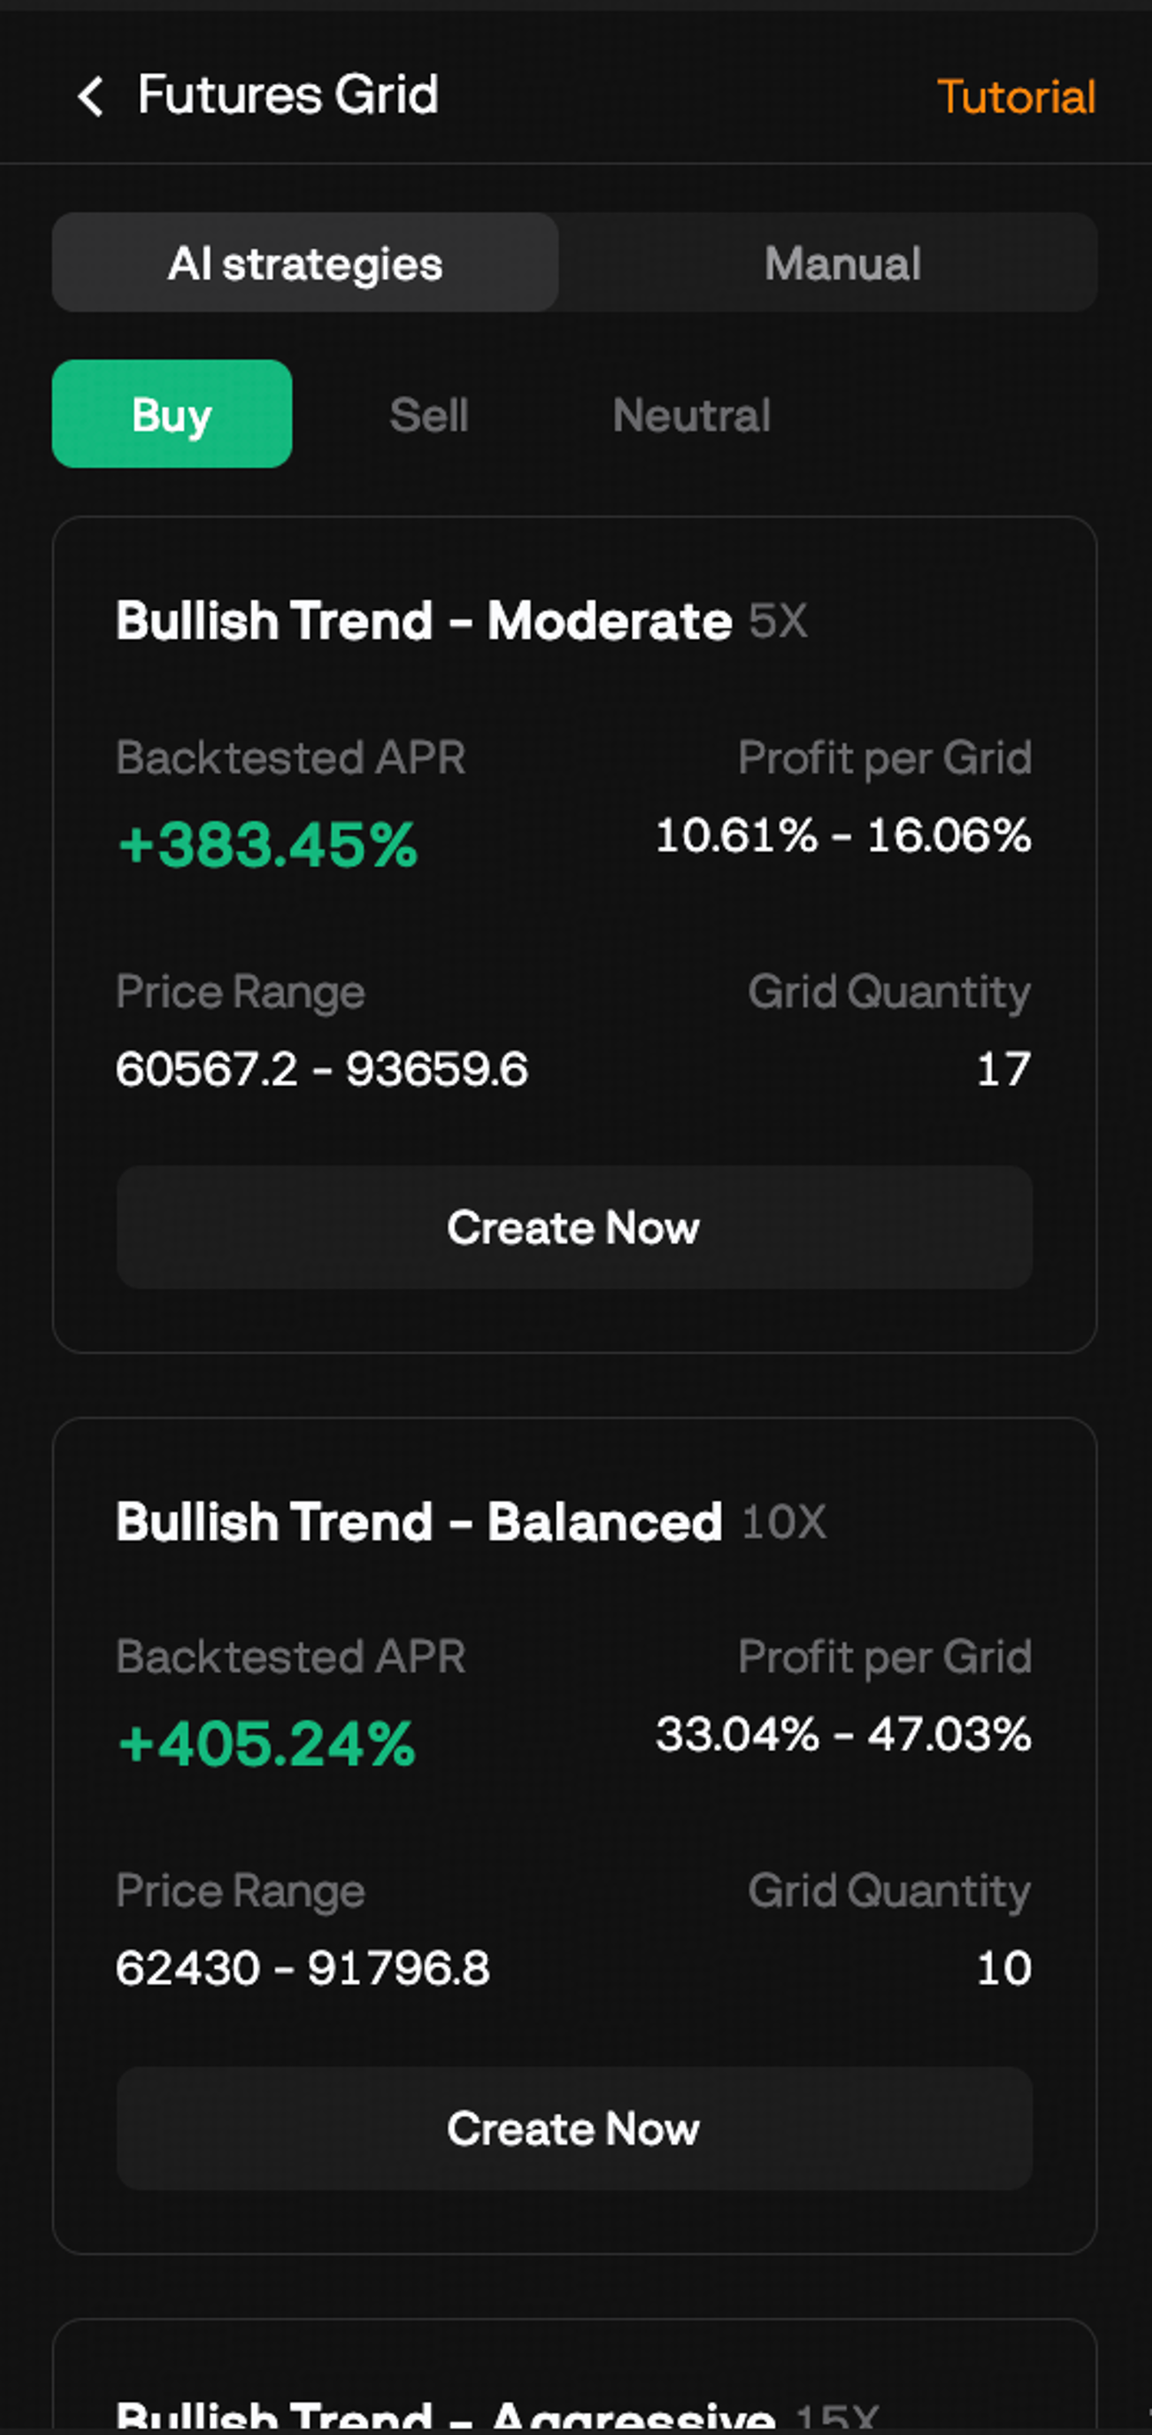Tap the +405.24% backtested APR value
The width and height of the screenshot is (1152, 2435).
tap(267, 1743)
